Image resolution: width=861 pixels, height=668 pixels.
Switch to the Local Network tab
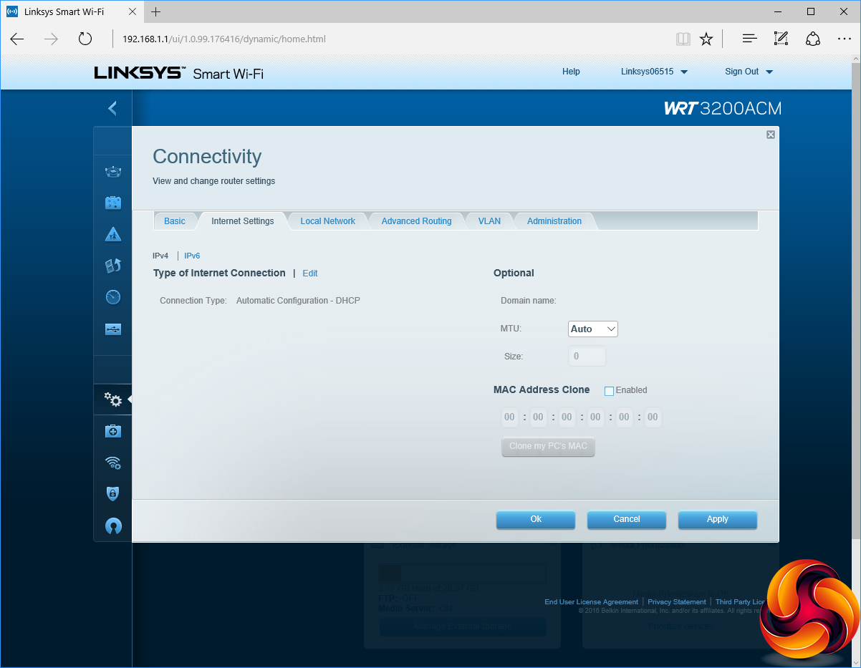[x=327, y=221]
